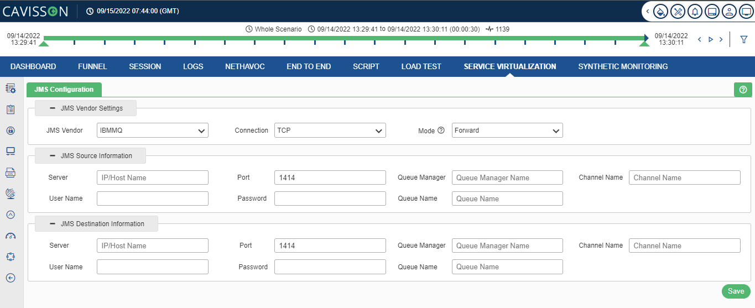Click the Save button
The image size is (755, 308).
tap(736, 291)
